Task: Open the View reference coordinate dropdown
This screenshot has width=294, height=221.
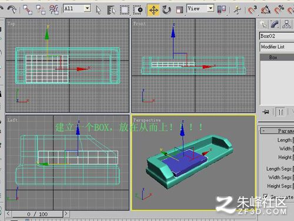Action: 200,8
